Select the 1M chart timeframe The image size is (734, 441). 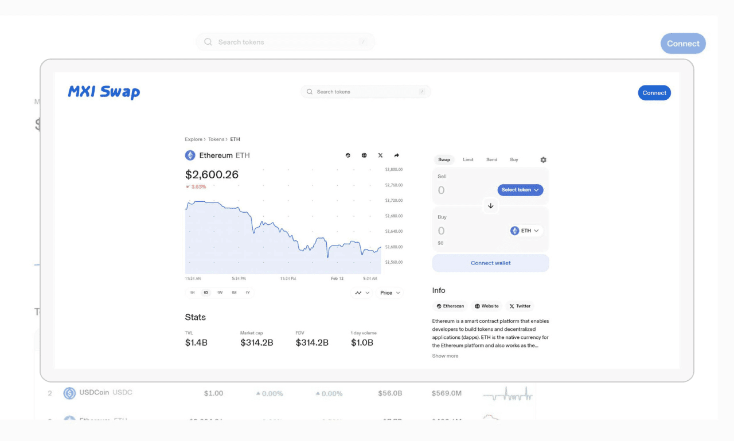[234, 292]
